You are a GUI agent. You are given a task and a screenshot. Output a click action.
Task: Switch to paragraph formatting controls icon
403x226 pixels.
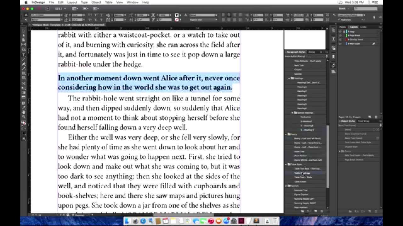pos(26,19)
